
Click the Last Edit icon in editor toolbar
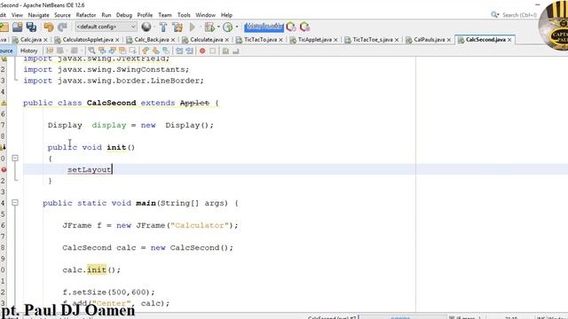point(50,51)
